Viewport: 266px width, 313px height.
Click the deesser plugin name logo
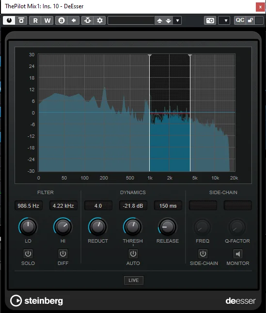(240, 301)
